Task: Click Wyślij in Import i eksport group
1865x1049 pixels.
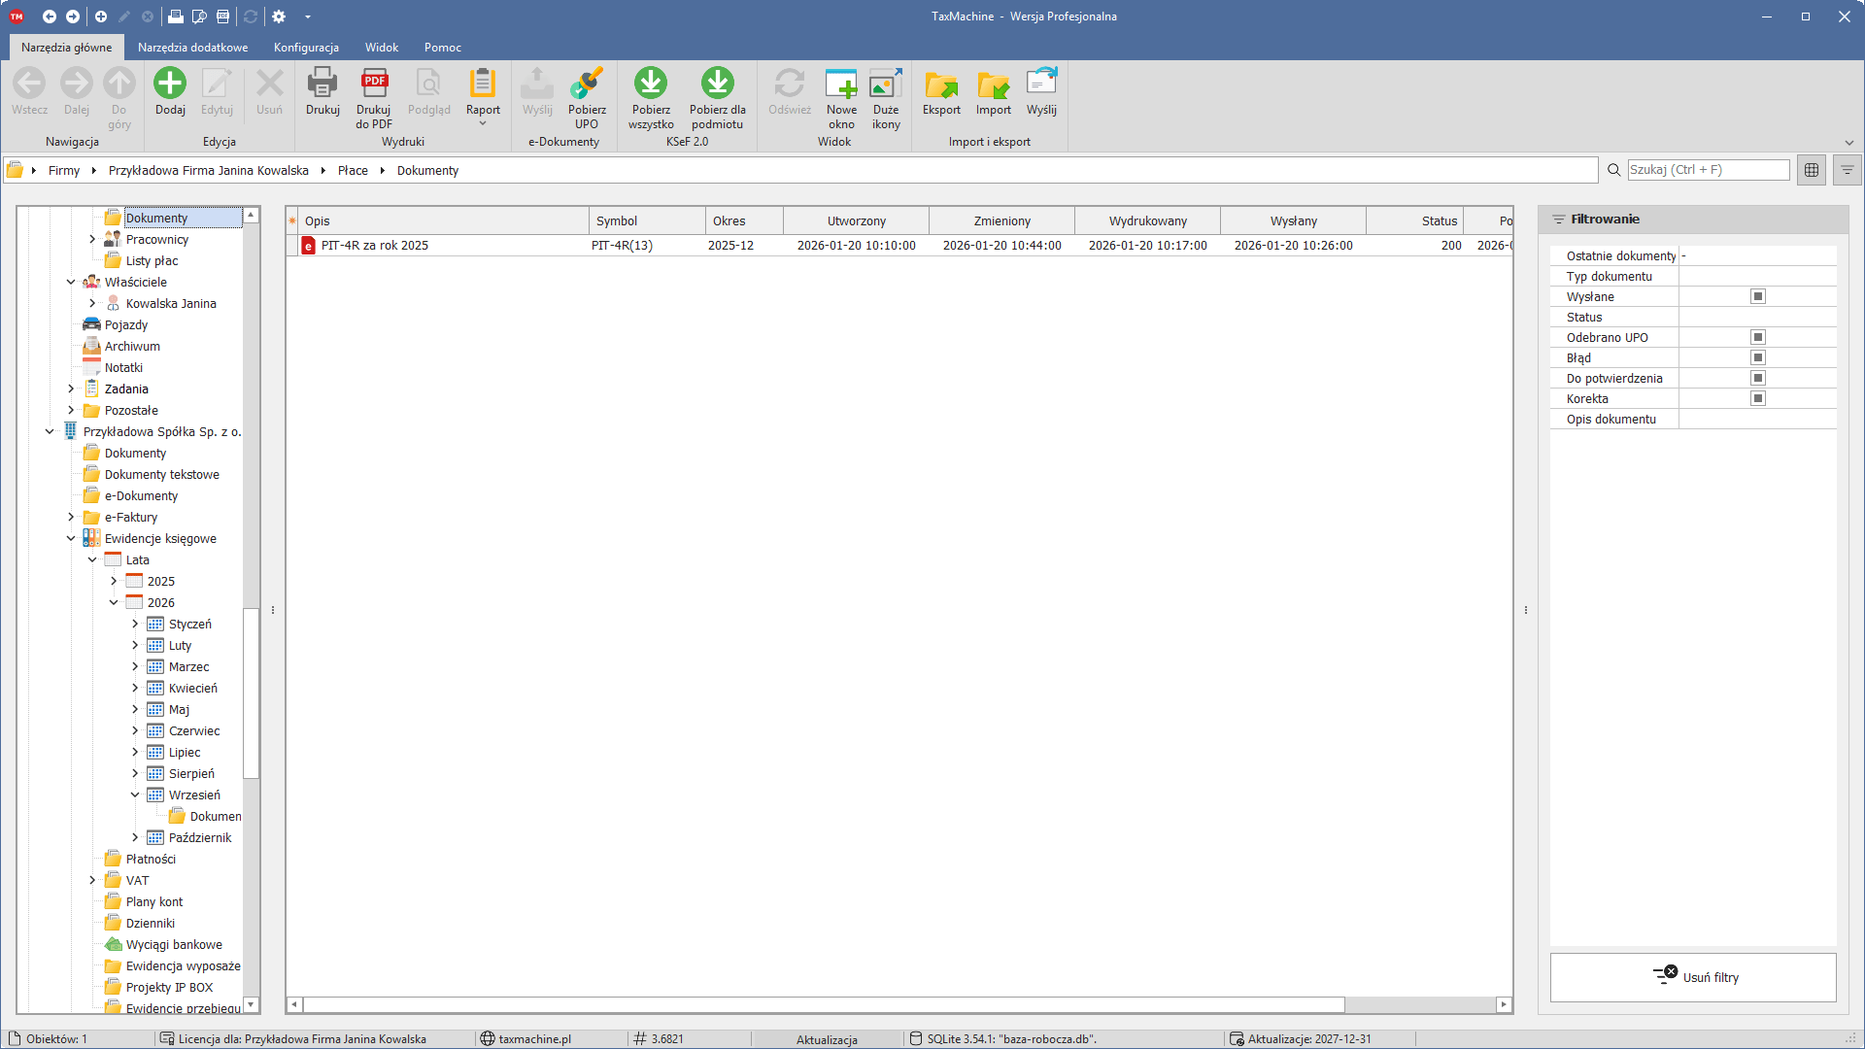Action: 1041,92
